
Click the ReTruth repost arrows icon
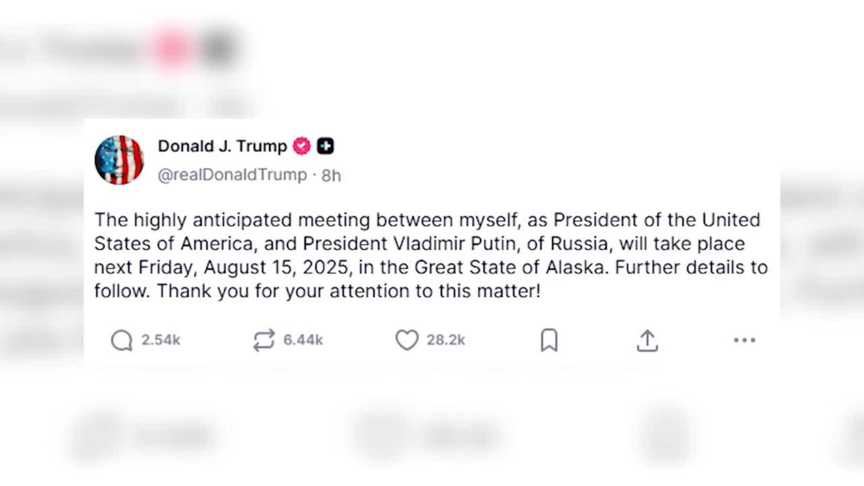pyautogui.click(x=264, y=340)
